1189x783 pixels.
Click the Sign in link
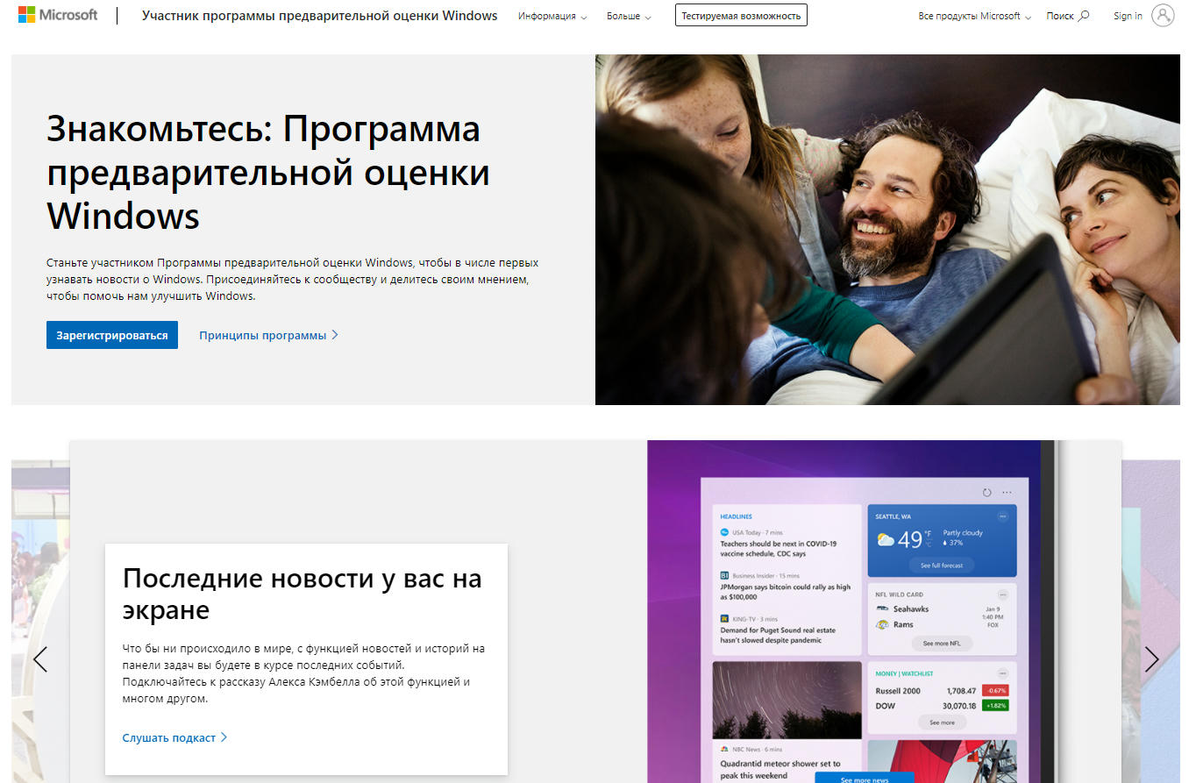tap(1128, 16)
